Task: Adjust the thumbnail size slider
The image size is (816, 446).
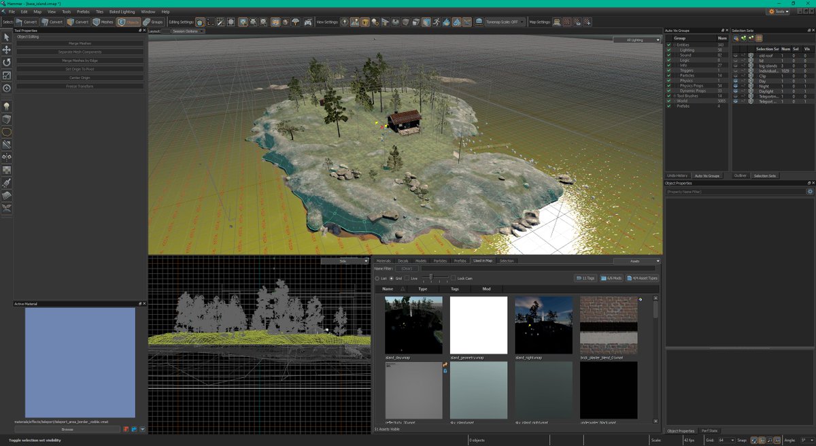Action: (x=430, y=277)
